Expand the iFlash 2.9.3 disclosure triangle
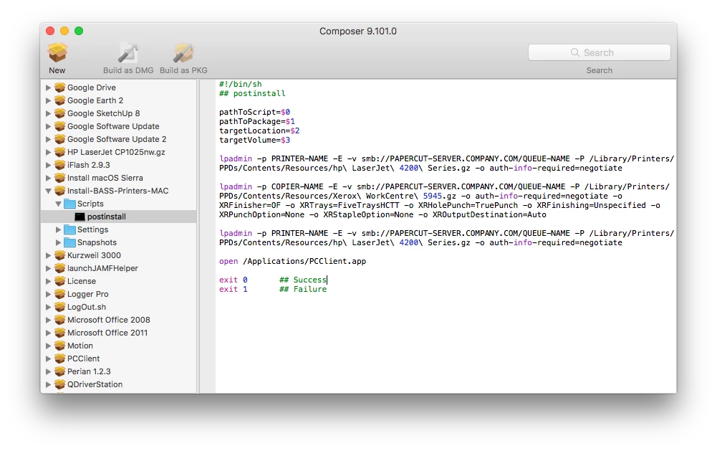This screenshot has width=717, height=451. [x=48, y=165]
